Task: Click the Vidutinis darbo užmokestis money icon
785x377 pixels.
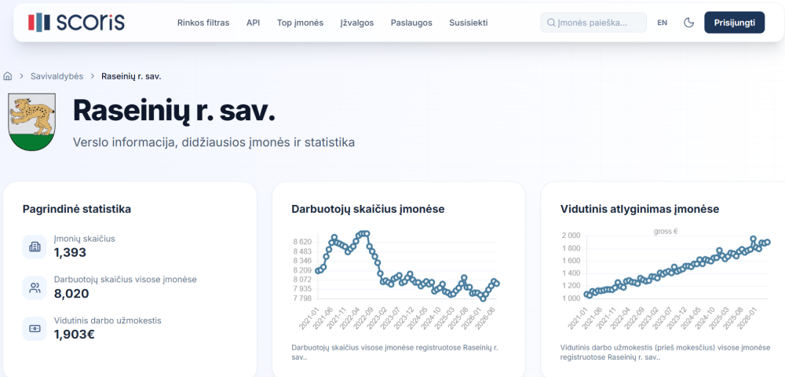Action: (35, 328)
